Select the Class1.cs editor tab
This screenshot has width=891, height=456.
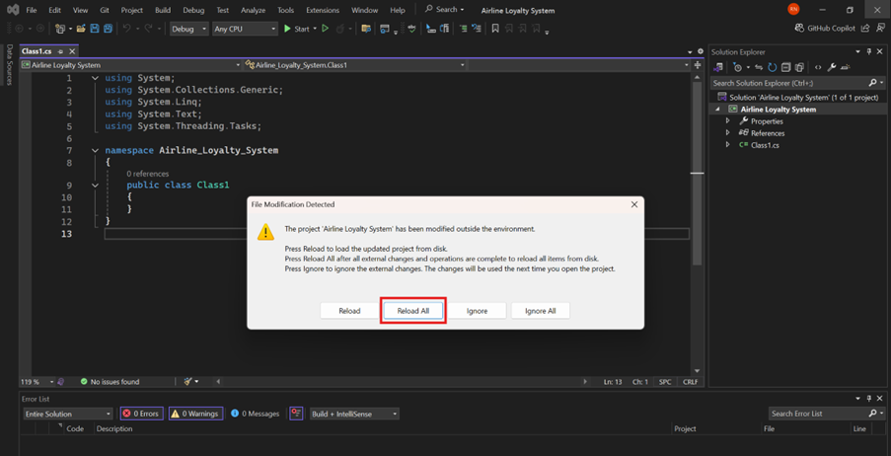[37, 51]
